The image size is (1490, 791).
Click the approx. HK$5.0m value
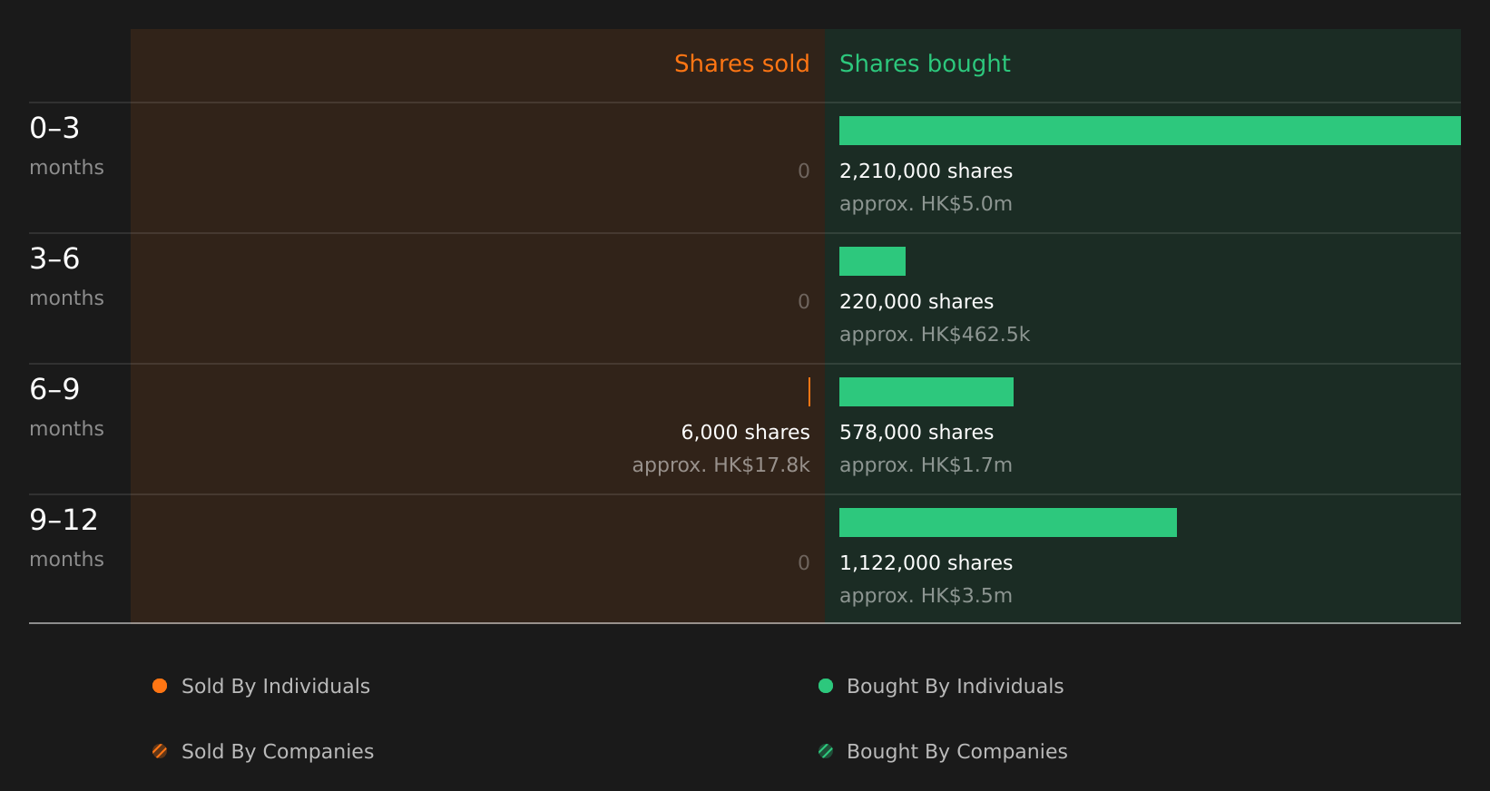pyautogui.click(x=926, y=204)
